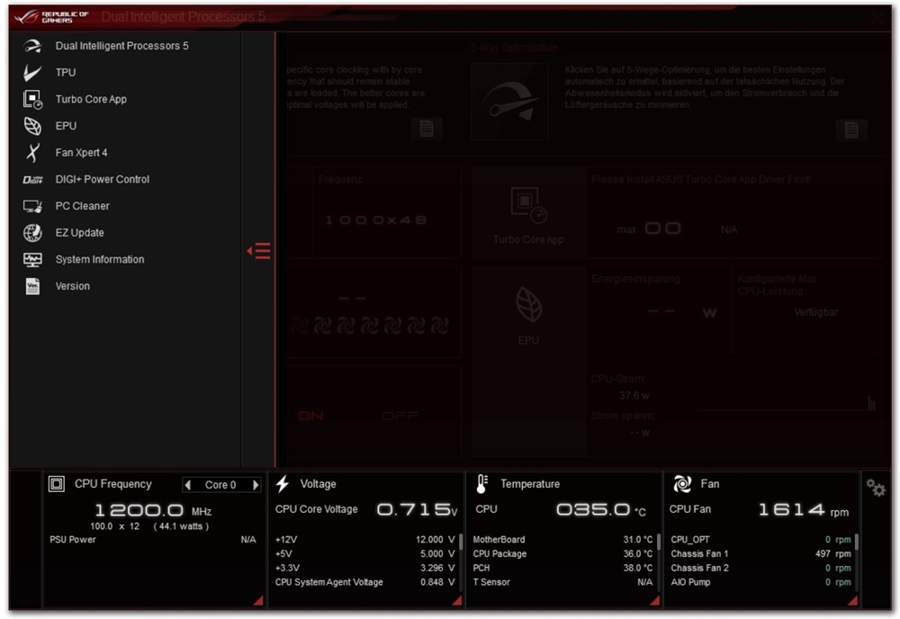
Task: Click the DIGI+ Power Control icon
Action: [32, 180]
